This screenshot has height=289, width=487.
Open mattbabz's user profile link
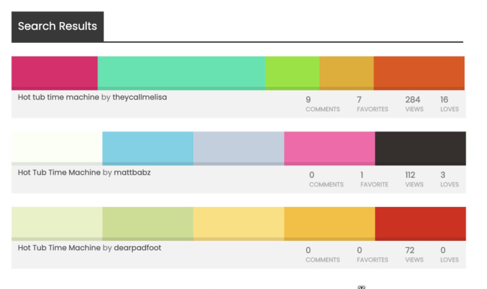coord(132,173)
